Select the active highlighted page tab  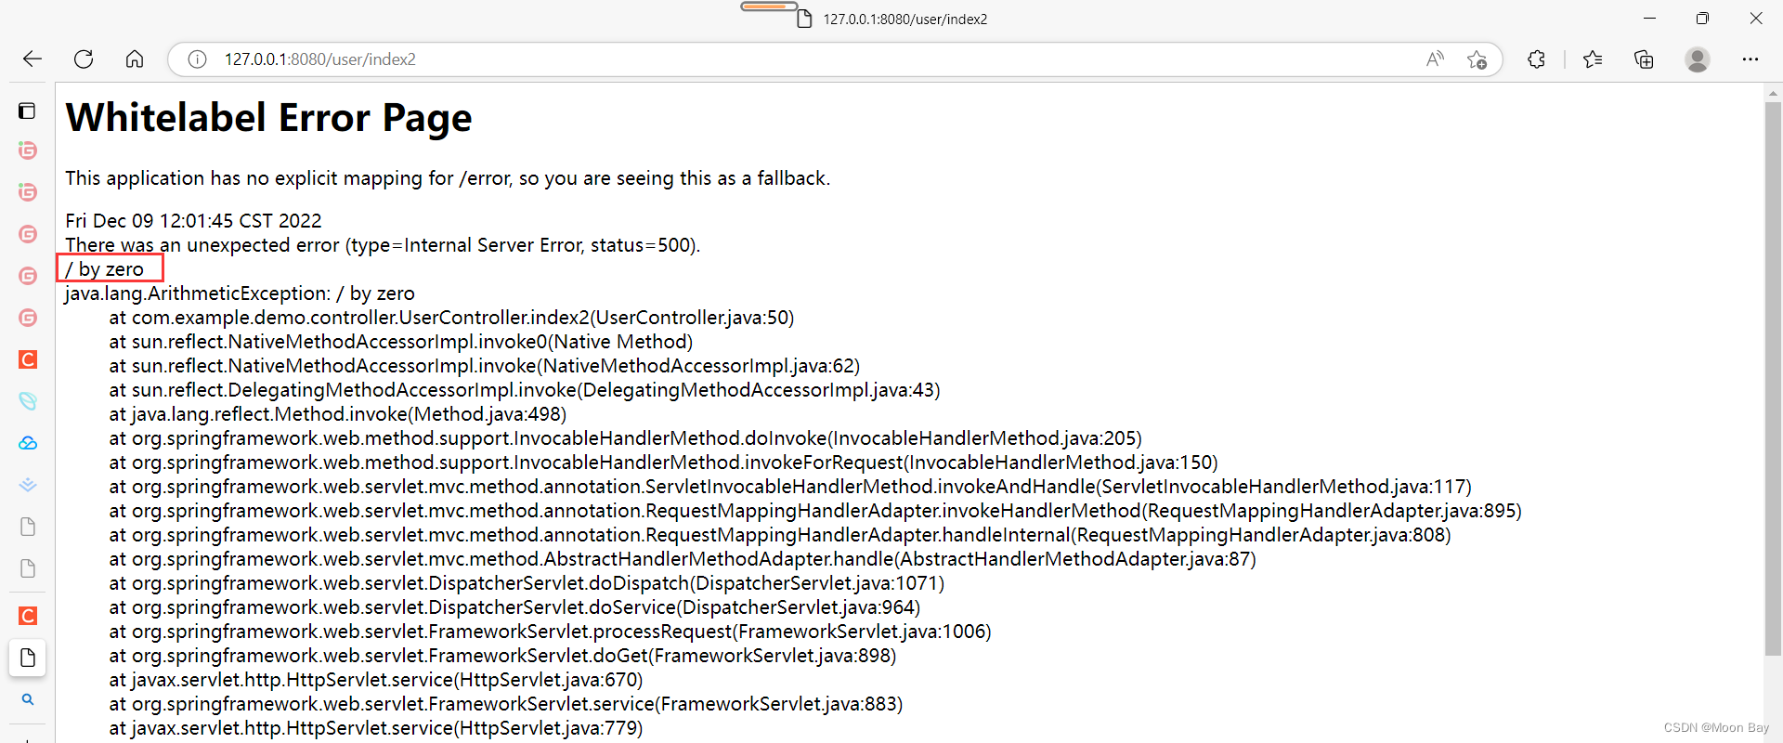[28, 658]
